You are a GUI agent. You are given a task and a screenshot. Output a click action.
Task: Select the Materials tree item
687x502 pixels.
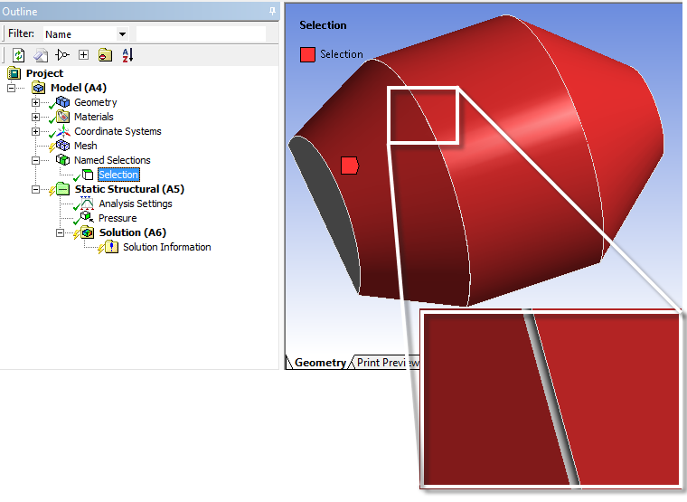click(94, 117)
